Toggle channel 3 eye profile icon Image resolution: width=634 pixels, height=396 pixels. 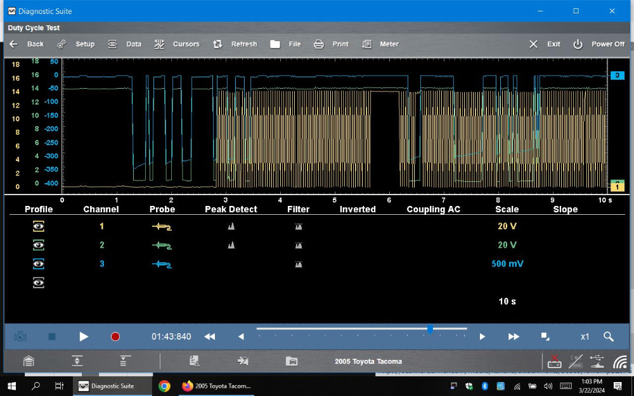pyautogui.click(x=39, y=264)
